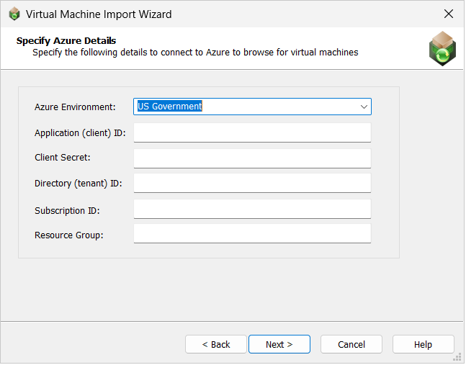Close the Virtual Machine Import Wizard window
This screenshot has width=466, height=365.
click(448, 14)
